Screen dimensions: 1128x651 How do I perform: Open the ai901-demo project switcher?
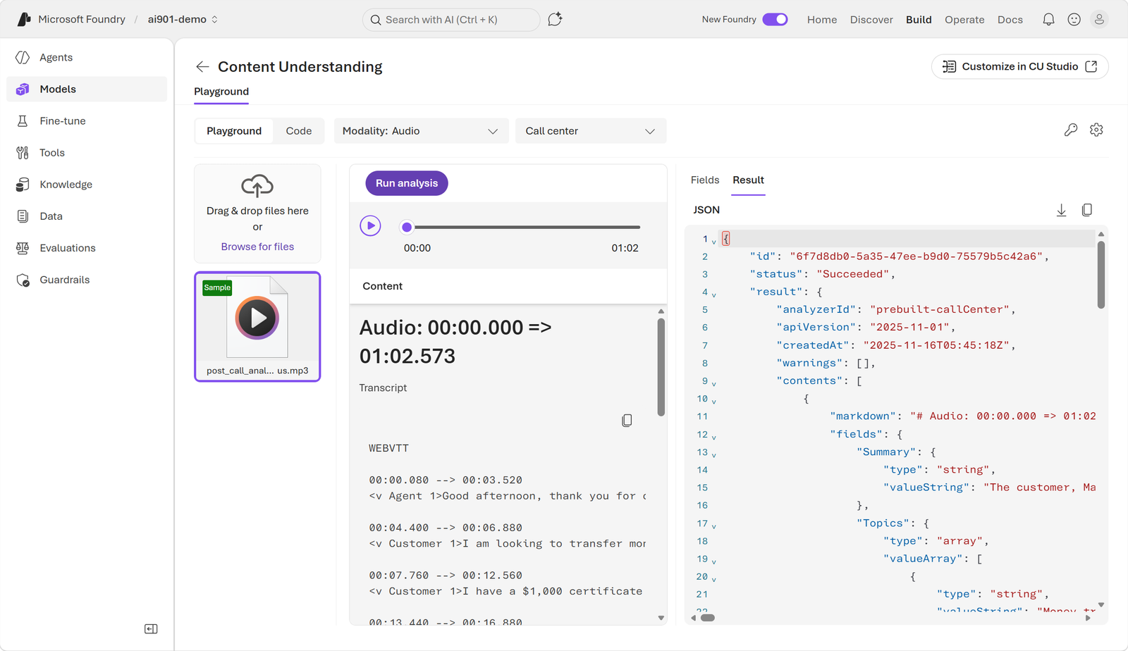(183, 19)
